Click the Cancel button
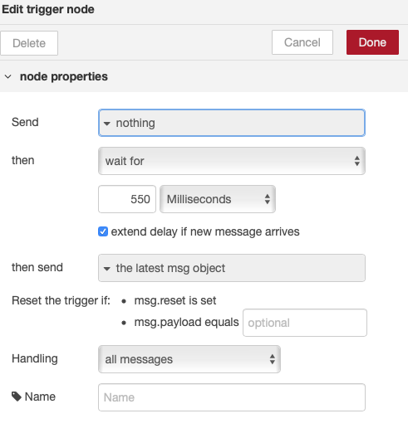The image size is (408, 433). tap(302, 42)
